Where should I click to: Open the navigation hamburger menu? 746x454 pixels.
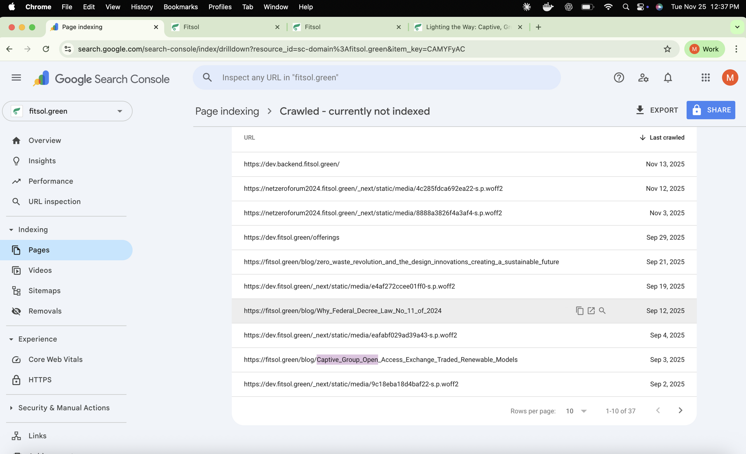[16, 78]
